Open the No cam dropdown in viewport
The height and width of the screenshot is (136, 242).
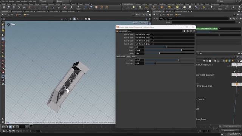(144, 23)
